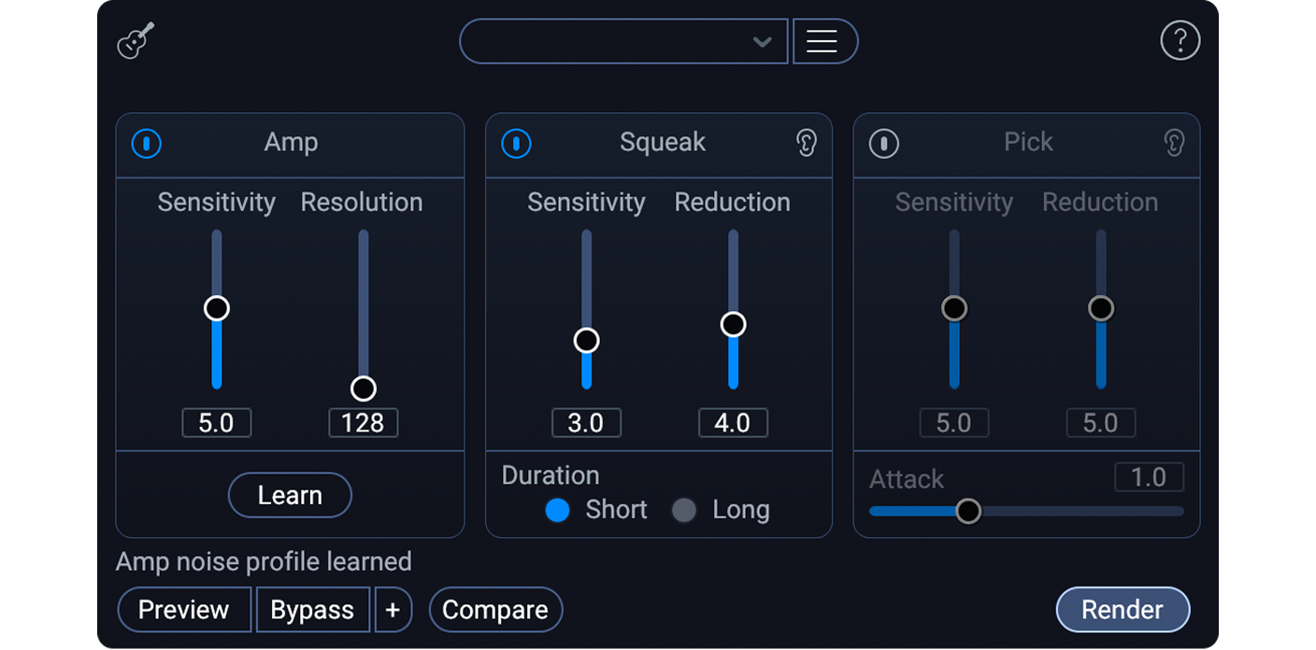
Task: Open the preset selection dropdown
Action: [x=622, y=40]
